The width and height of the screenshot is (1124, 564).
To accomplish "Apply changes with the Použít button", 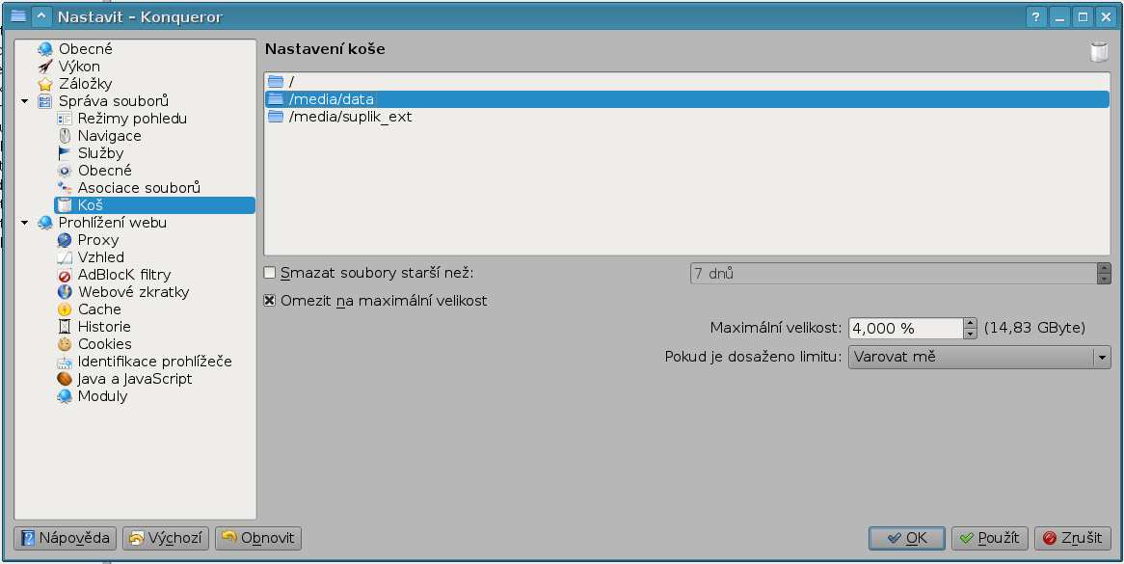I will [x=990, y=538].
